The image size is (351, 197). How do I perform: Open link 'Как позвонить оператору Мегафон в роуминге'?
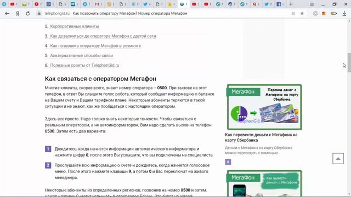pos(95,46)
